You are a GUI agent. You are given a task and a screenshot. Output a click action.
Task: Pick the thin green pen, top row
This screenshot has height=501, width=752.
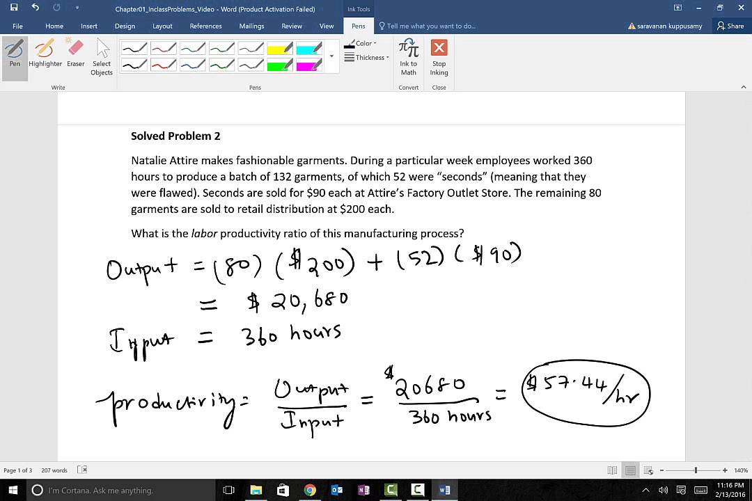coord(222,48)
